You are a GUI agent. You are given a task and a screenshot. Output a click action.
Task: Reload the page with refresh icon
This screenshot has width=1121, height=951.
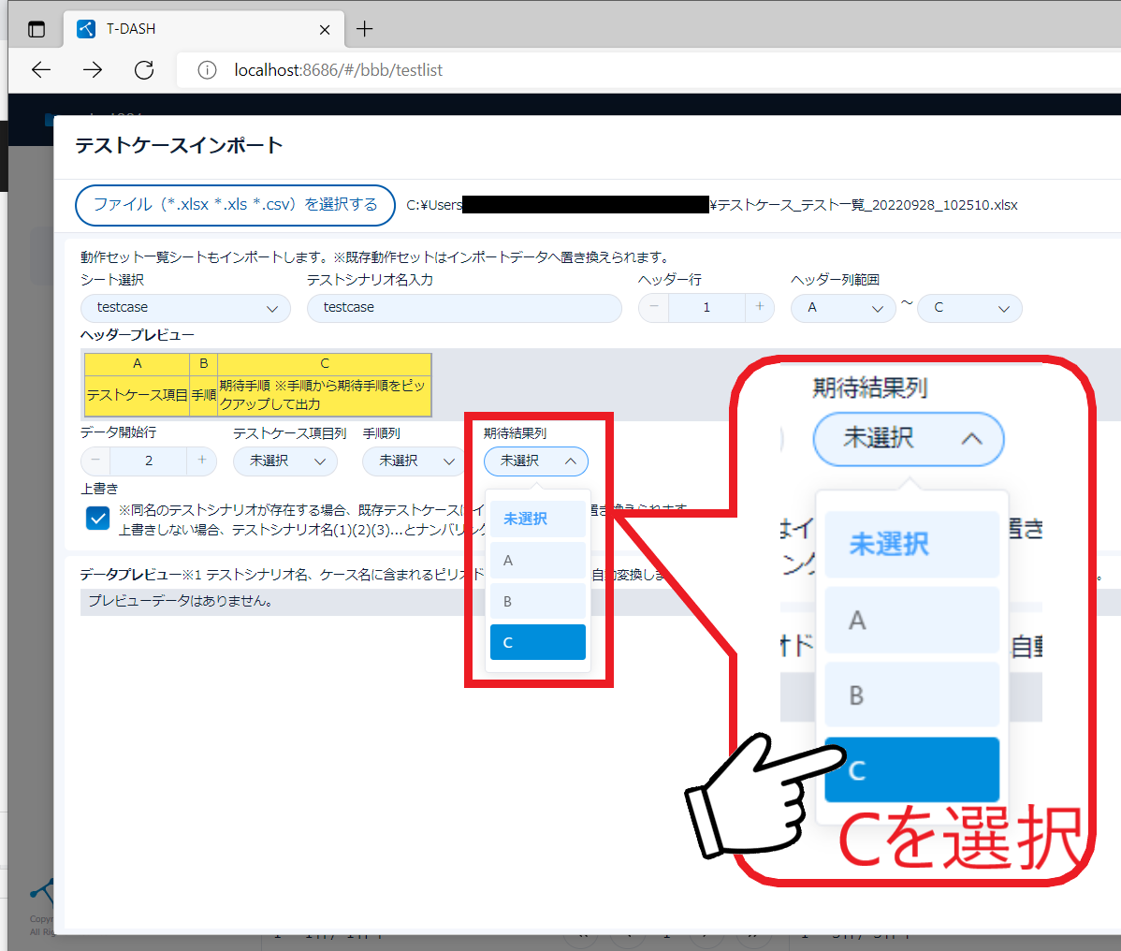coord(144,70)
